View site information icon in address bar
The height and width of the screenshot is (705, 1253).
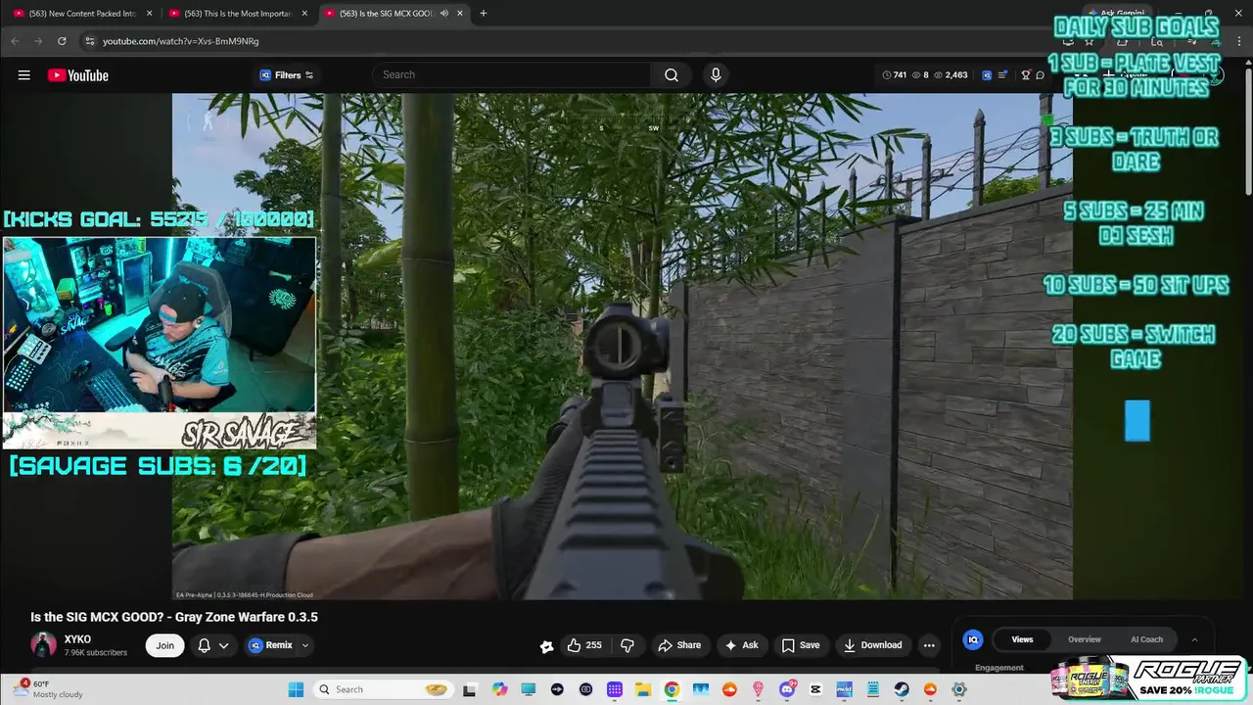click(90, 41)
